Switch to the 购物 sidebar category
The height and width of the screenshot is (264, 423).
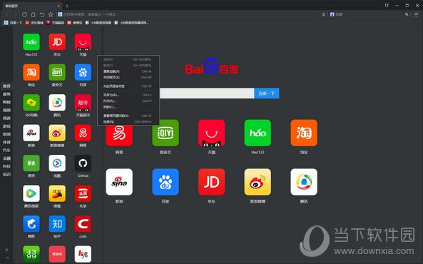pyautogui.click(x=6, y=102)
